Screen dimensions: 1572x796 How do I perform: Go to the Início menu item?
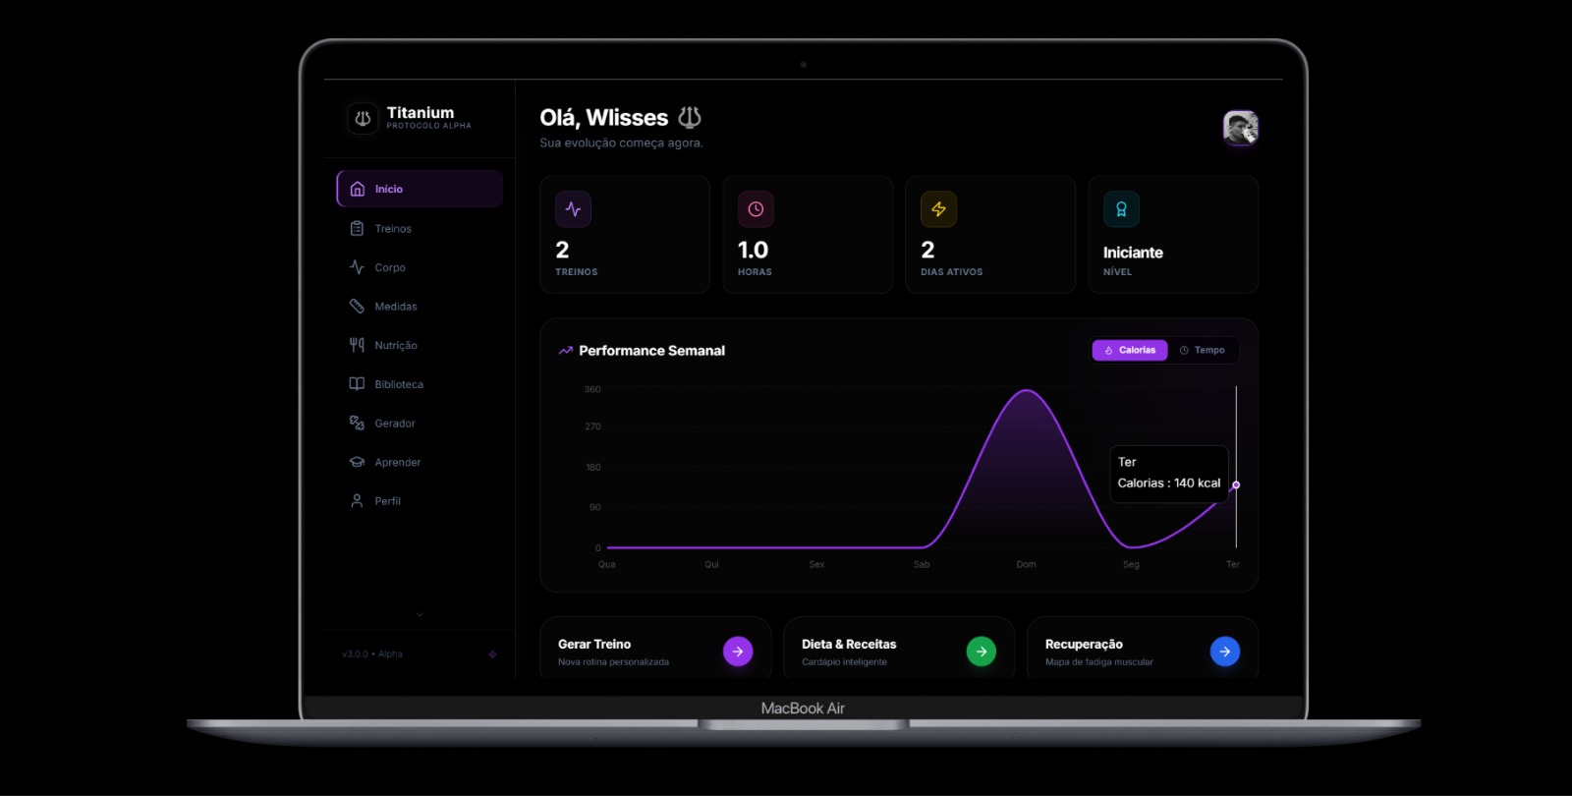pyautogui.click(x=420, y=189)
